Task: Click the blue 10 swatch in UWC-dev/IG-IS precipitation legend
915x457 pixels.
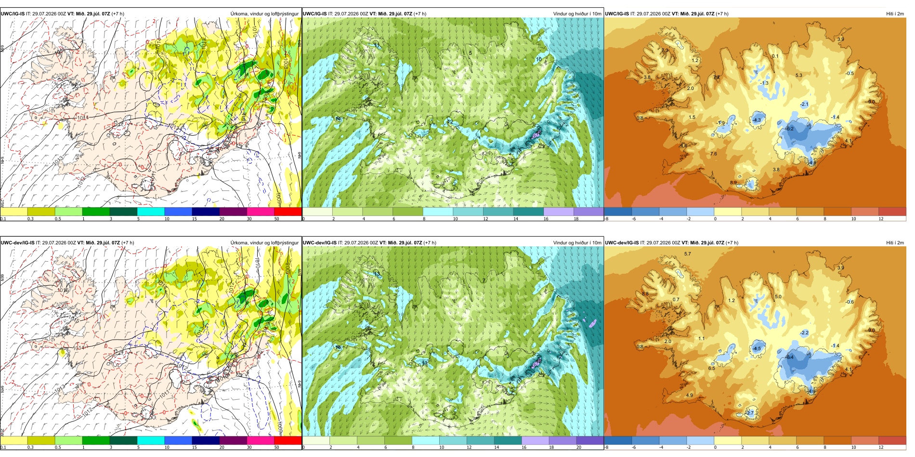Action: [x=178, y=440]
